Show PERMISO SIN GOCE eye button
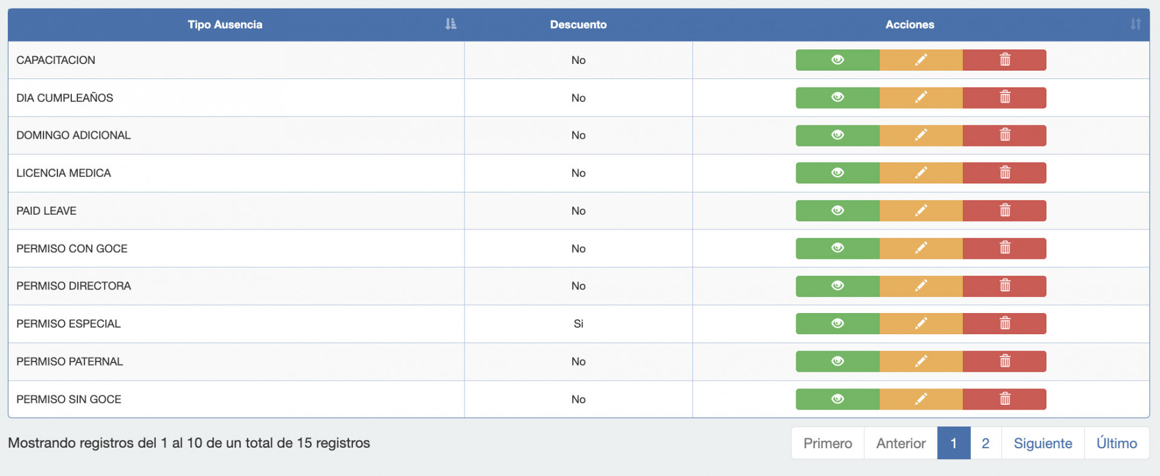 [x=837, y=399]
